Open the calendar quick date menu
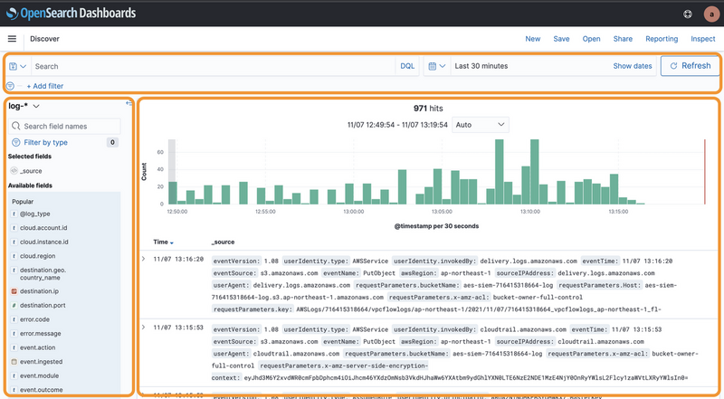This screenshot has width=724, height=399. (x=436, y=66)
